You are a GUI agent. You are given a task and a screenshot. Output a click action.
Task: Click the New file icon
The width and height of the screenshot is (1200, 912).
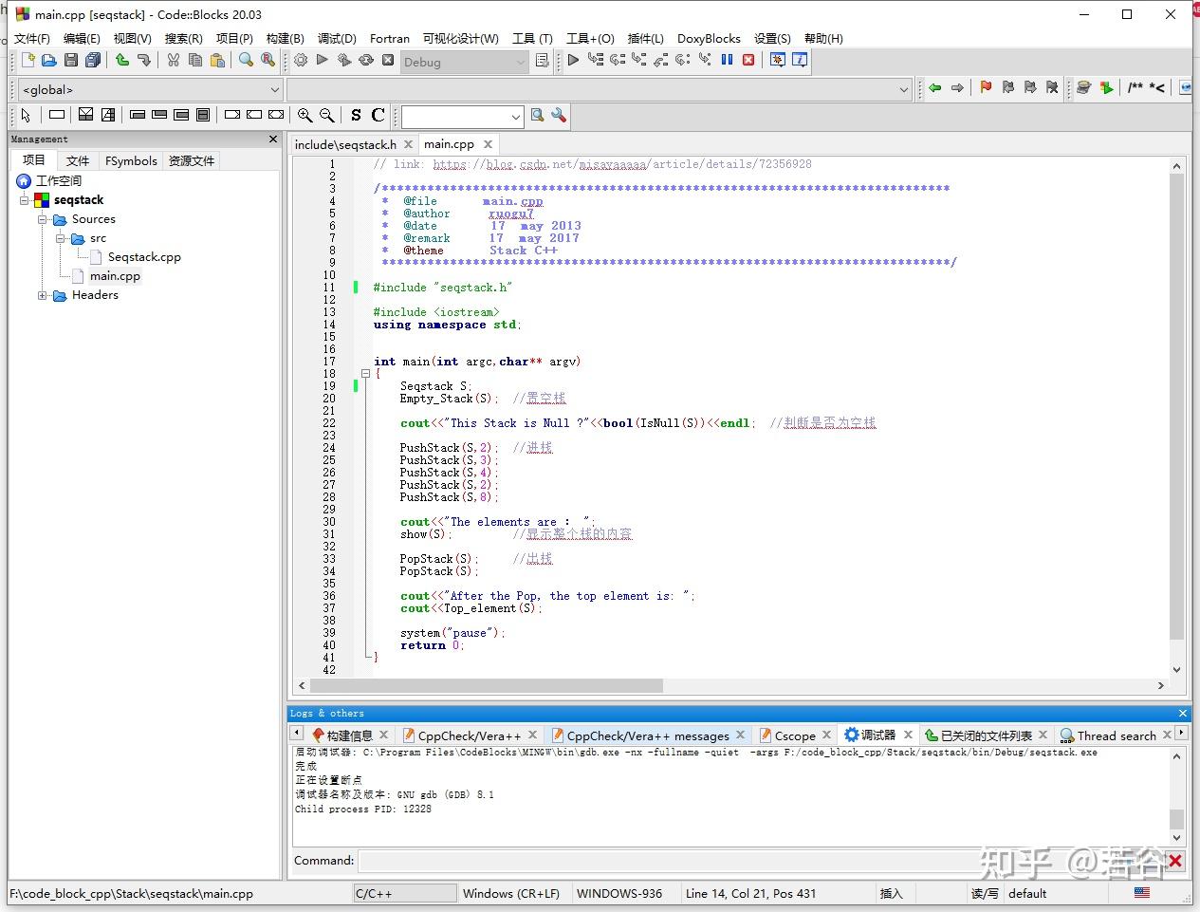[x=28, y=61]
